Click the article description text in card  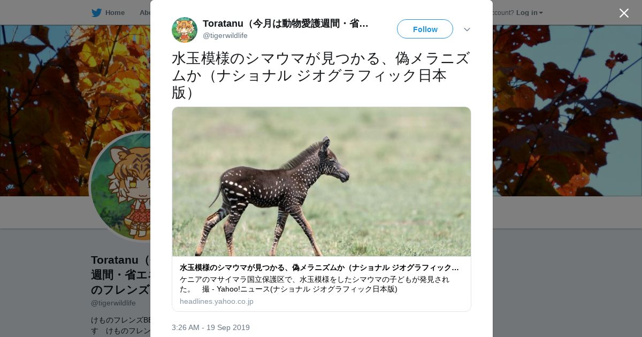[316, 284]
